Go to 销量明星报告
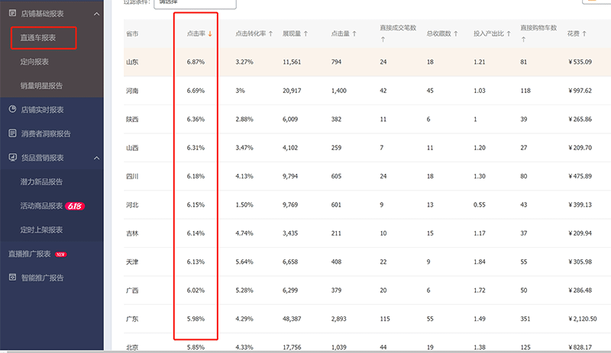The height and width of the screenshot is (353, 611). 41,85
